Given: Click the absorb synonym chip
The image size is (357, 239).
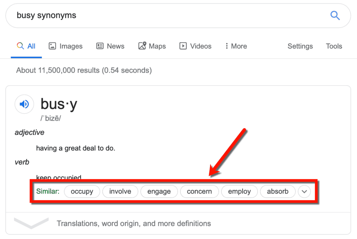Looking at the screenshot, I should (x=278, y=192).
